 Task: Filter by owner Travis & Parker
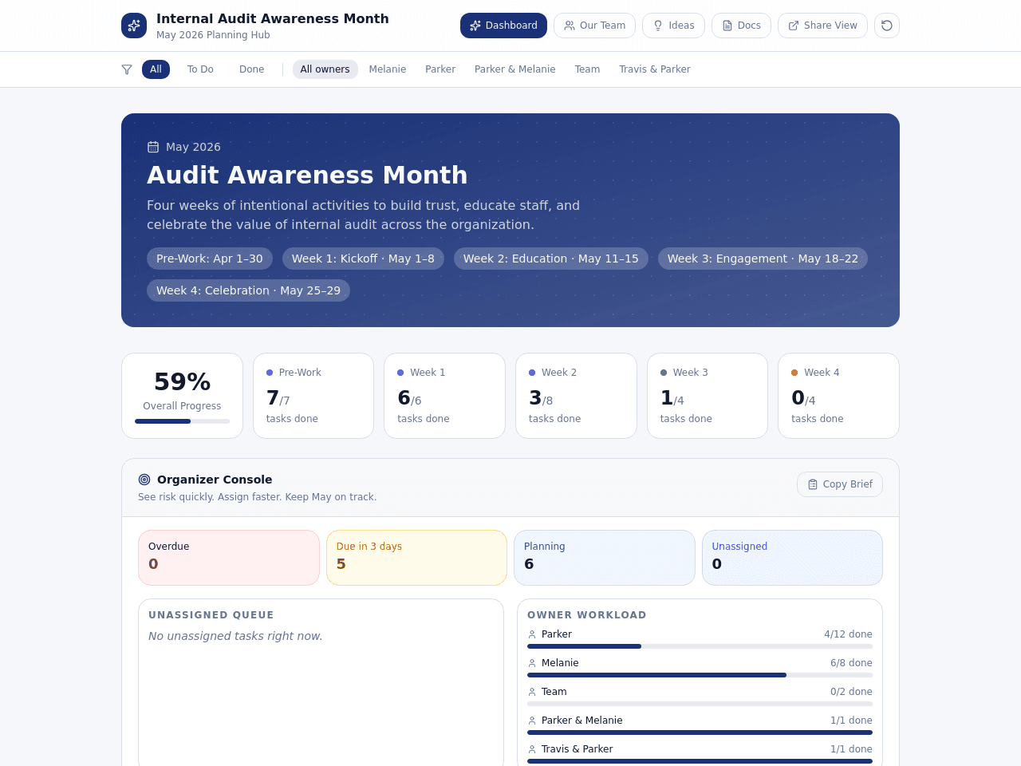click(x=655, y=69)
